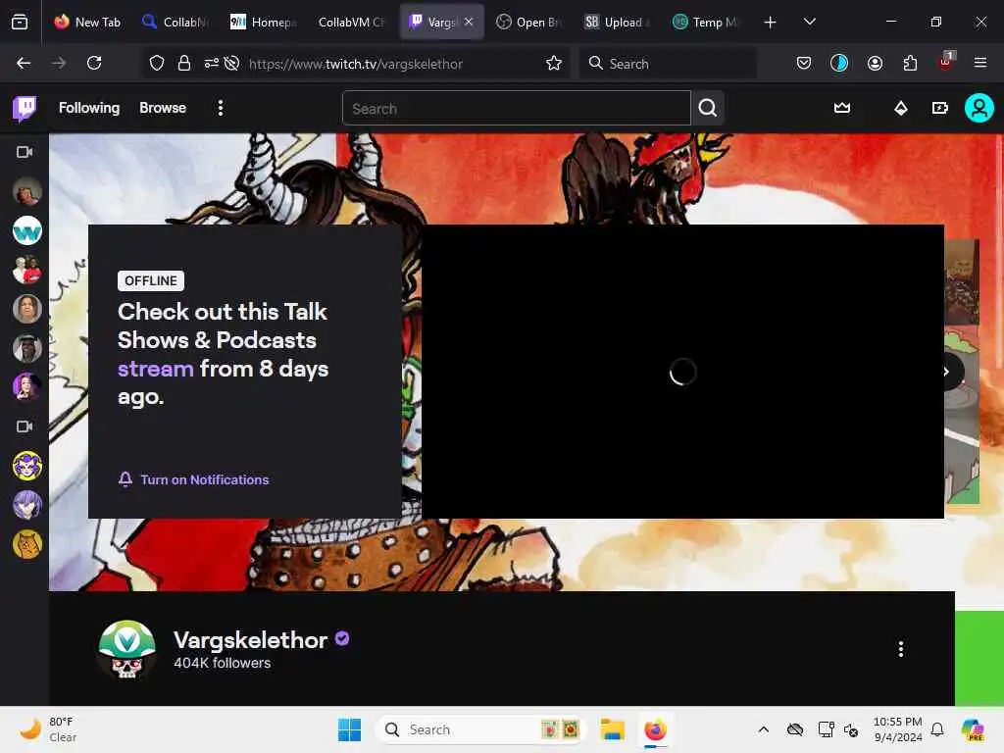
Task: Open a new browser tab with plus button
Action: click(770, 23)
